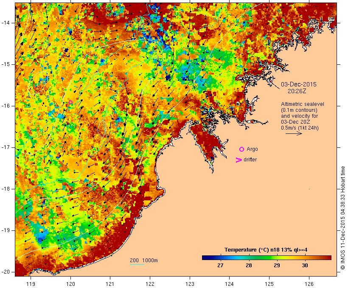348x288 pixels.
Task: Click the longitude axis label '119'
Action: pyautogui.click(x=31, y=284)
